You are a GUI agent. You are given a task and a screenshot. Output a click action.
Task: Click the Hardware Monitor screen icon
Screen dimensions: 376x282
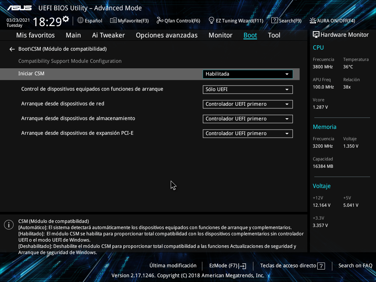pyautogui.click(x=316, y=35)
